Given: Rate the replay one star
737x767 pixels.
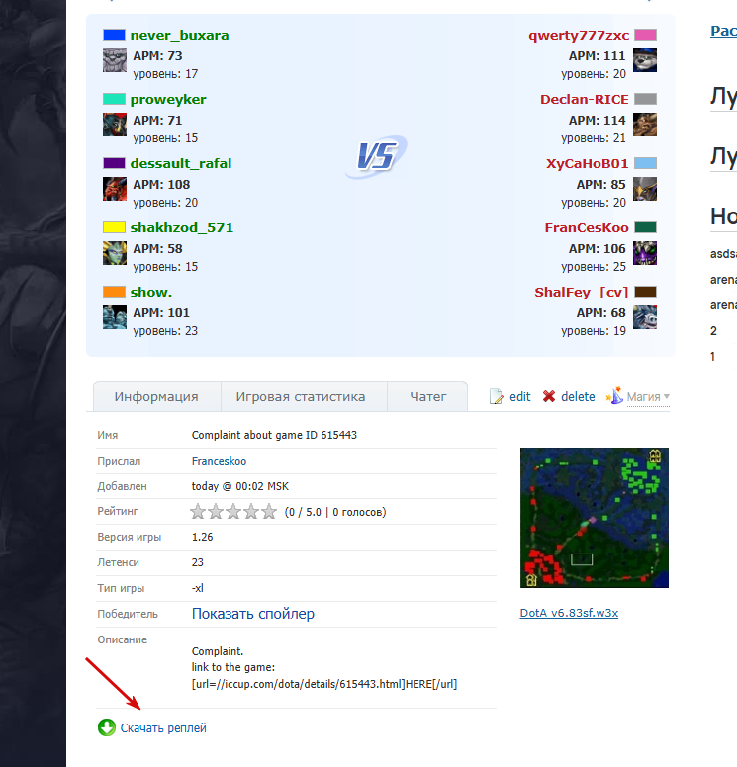Looking at the screenshot, I should [x=198, y=512].
